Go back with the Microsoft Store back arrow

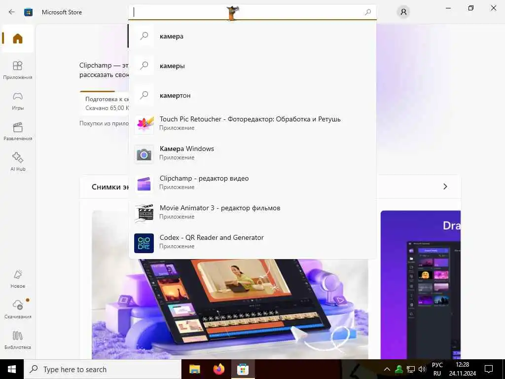click(x=12, y=12)
